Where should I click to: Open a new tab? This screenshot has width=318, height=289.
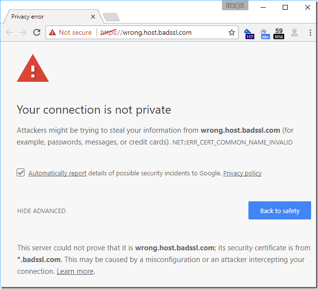pos(111,18)
